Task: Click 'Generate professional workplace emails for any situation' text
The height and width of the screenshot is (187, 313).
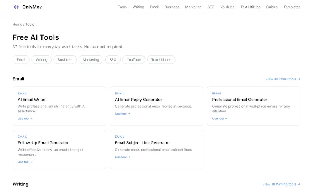Action: 251,109
